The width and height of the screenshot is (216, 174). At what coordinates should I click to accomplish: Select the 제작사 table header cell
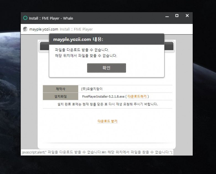point(60,89)
